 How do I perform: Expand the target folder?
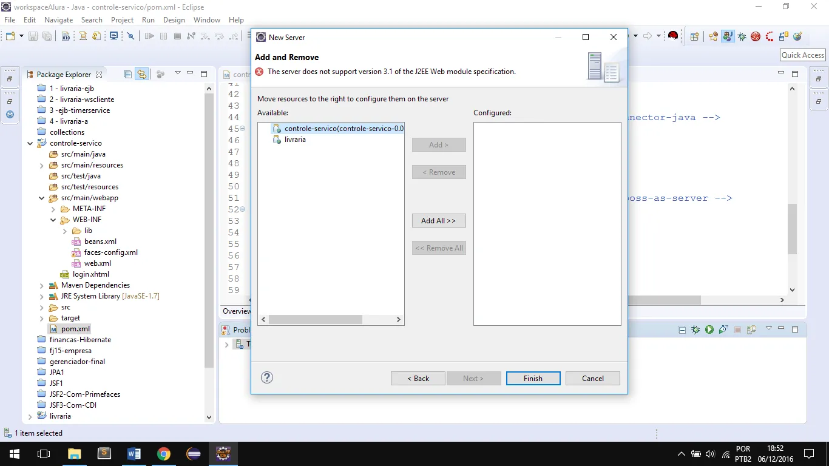(x=41, y=318)
